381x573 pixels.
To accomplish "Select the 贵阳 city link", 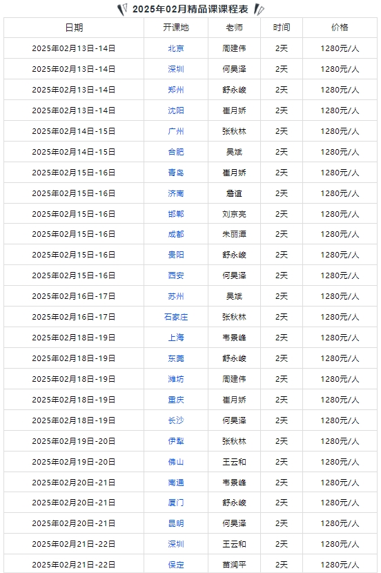I will pyautogui.click(x=176, y=255).
